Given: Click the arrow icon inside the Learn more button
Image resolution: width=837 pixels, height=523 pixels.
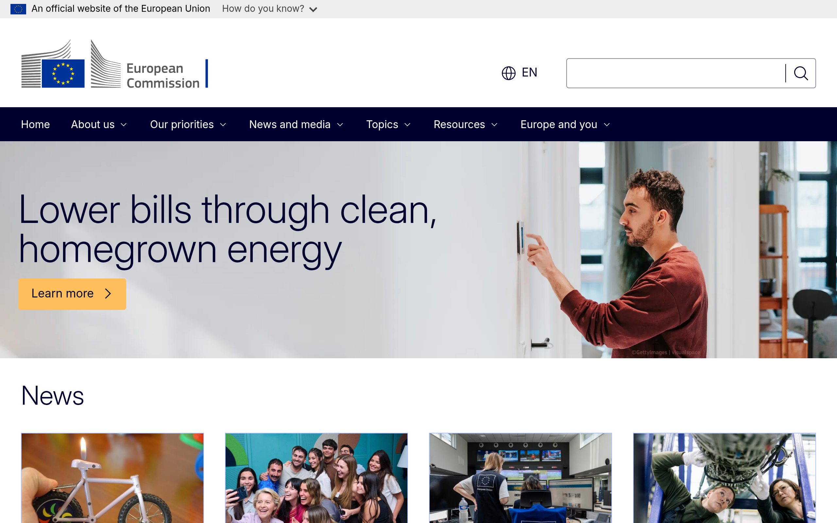Looking at the screenshot, I should (108, 293).
